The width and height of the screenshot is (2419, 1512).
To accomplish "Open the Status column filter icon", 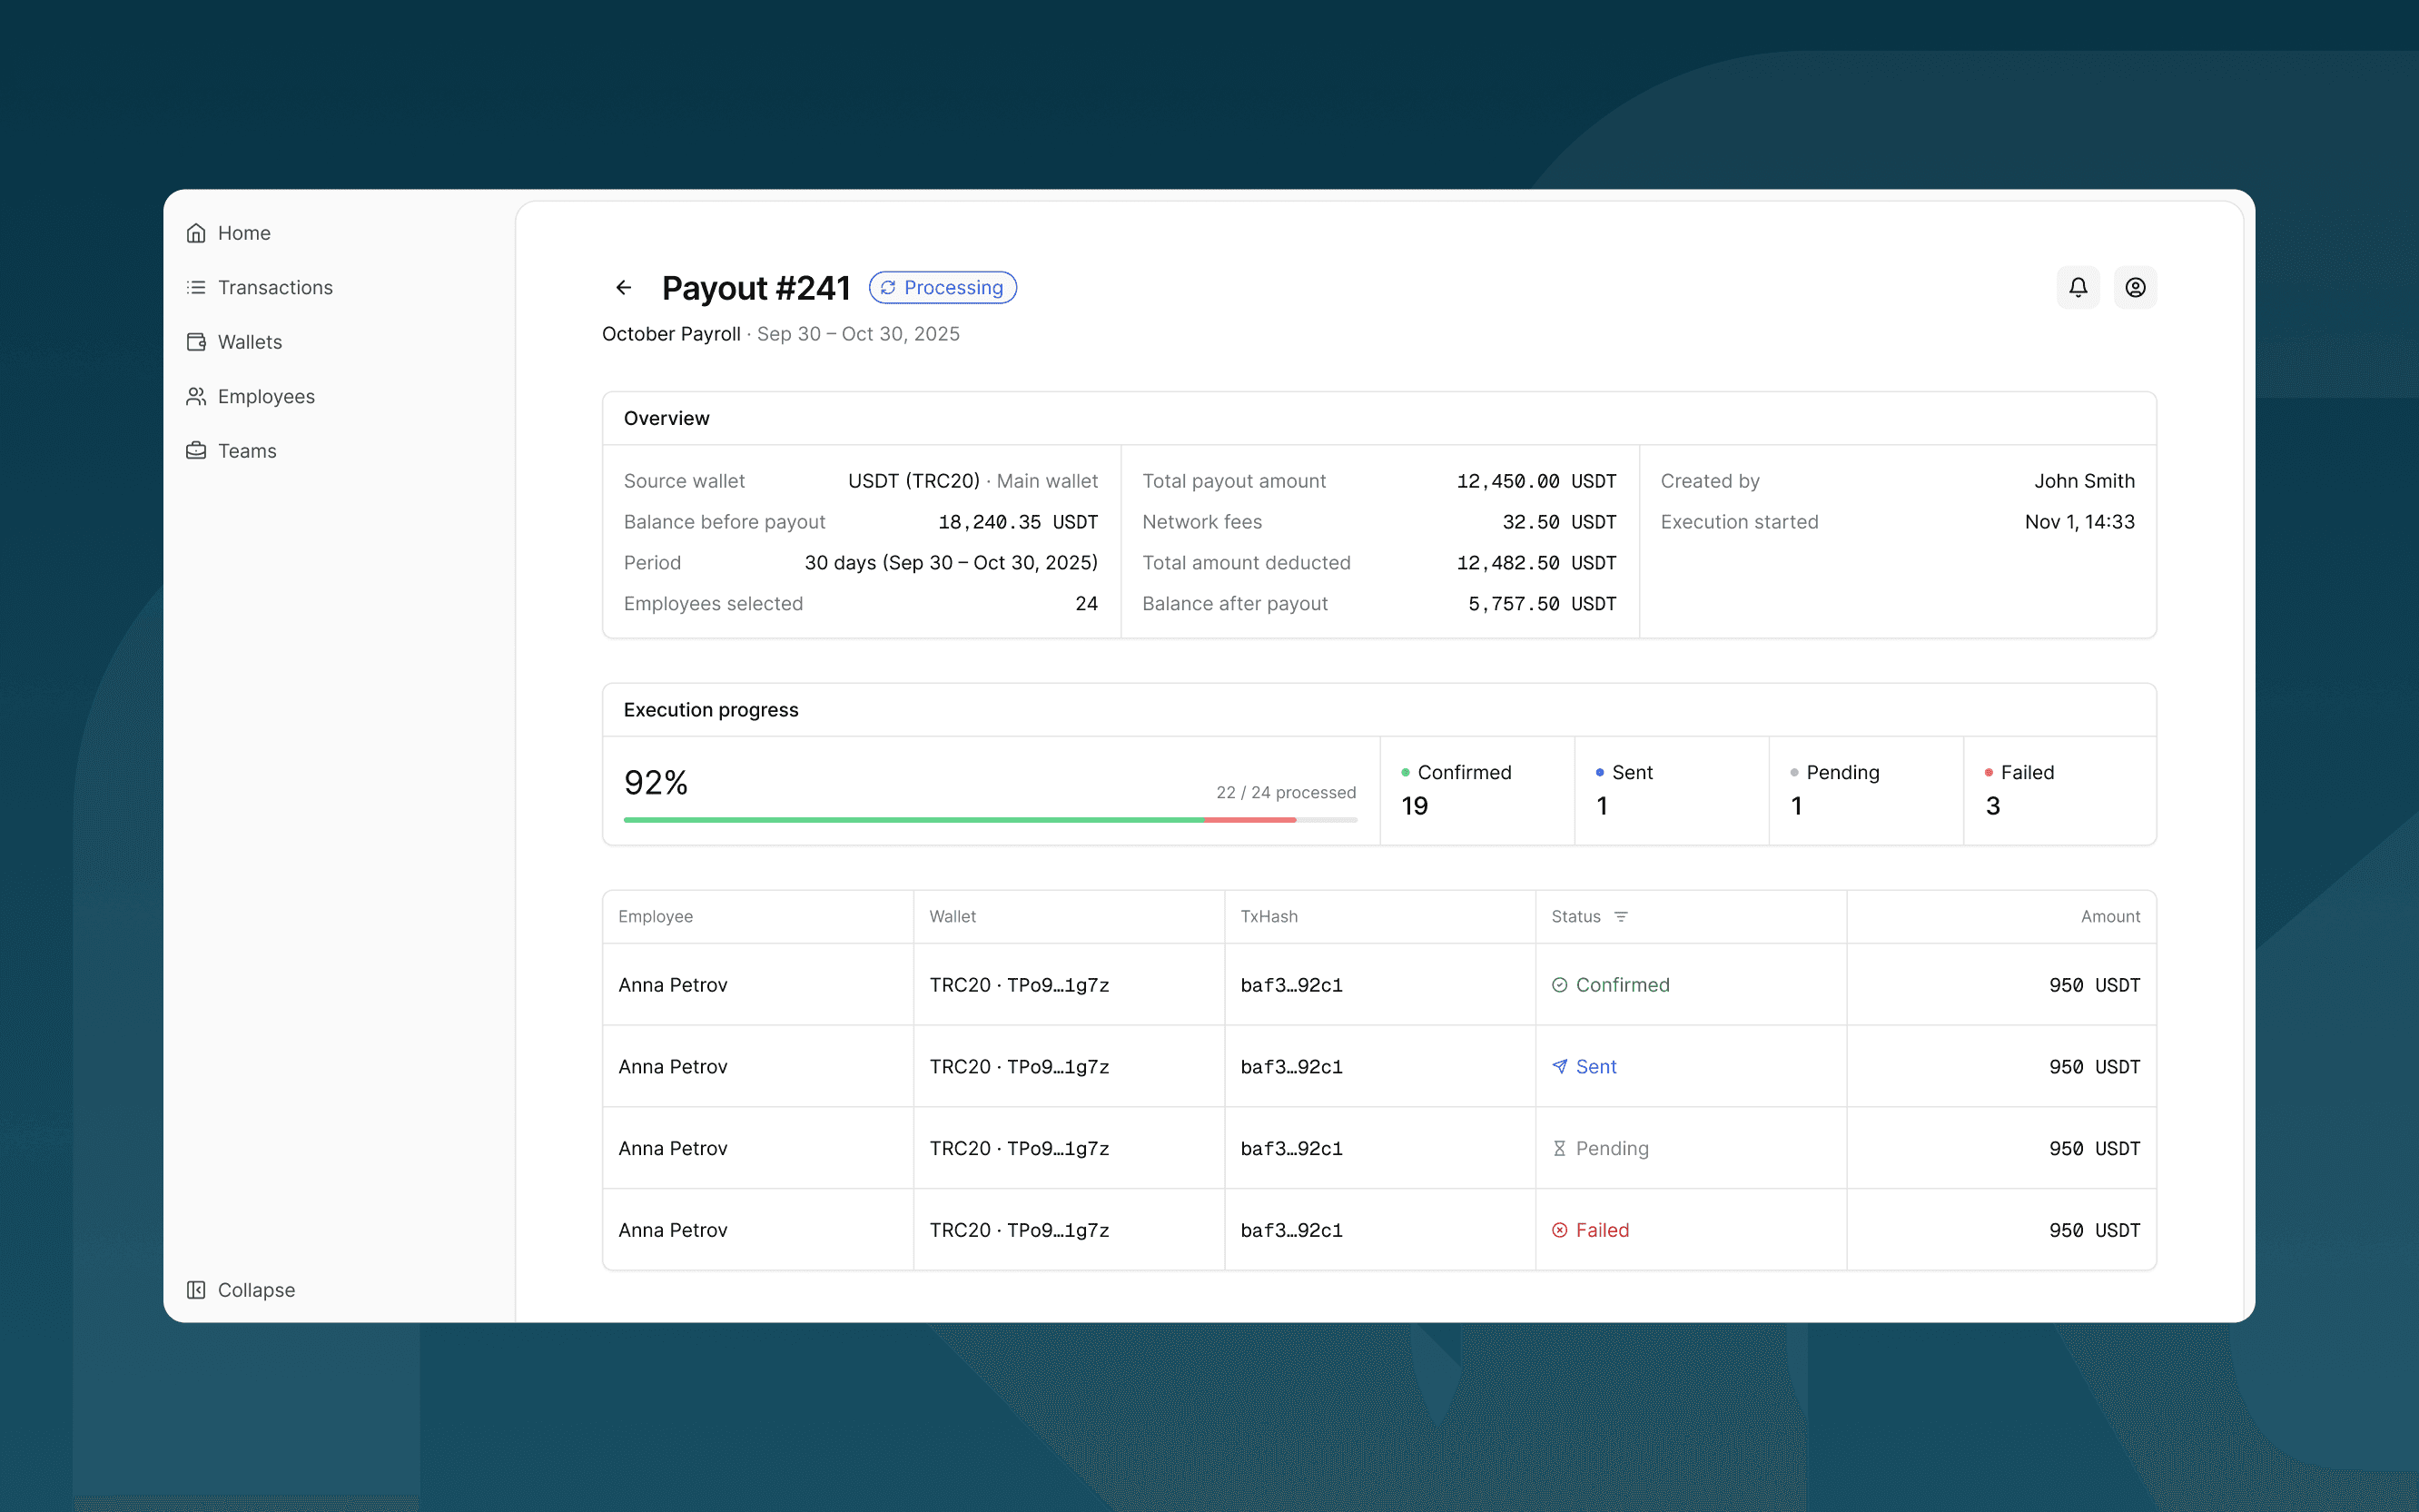I will pos(1622,917).
